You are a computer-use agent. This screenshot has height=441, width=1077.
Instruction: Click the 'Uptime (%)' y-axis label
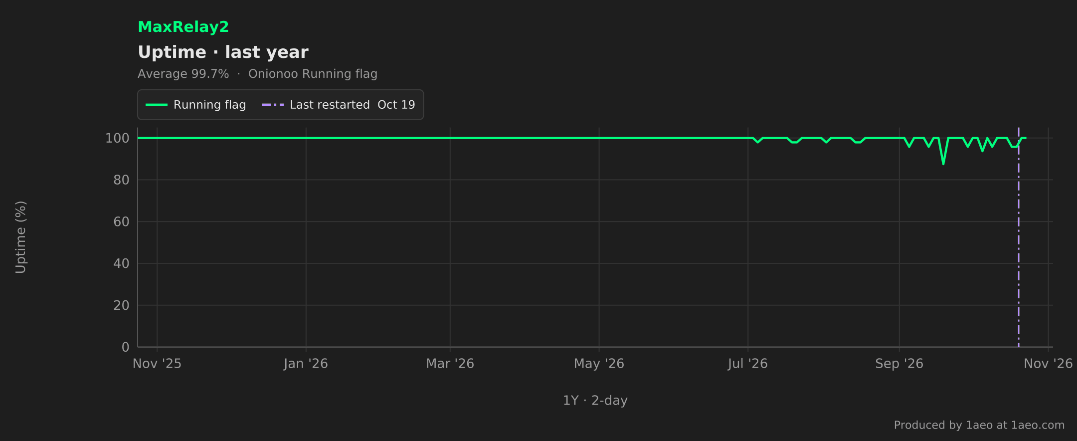[20, 237]
